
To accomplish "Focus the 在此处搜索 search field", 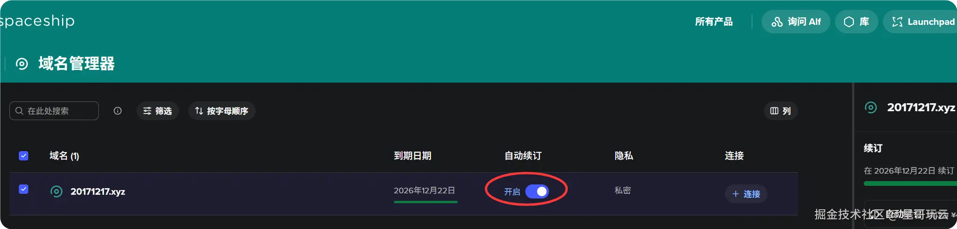I will pos(54,111).
